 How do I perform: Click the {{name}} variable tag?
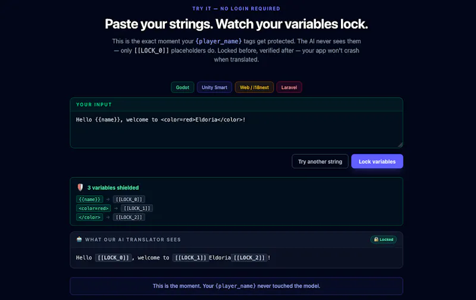(90, 199)
